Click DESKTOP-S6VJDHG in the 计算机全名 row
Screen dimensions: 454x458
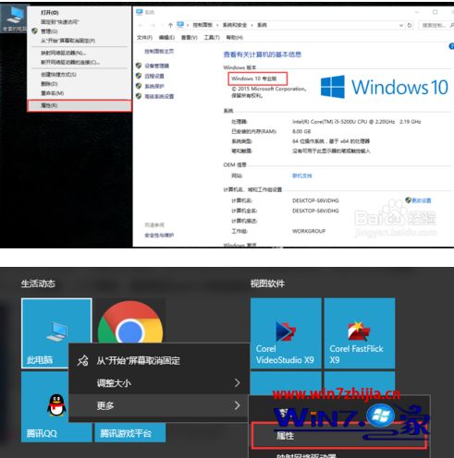point(315,211)
